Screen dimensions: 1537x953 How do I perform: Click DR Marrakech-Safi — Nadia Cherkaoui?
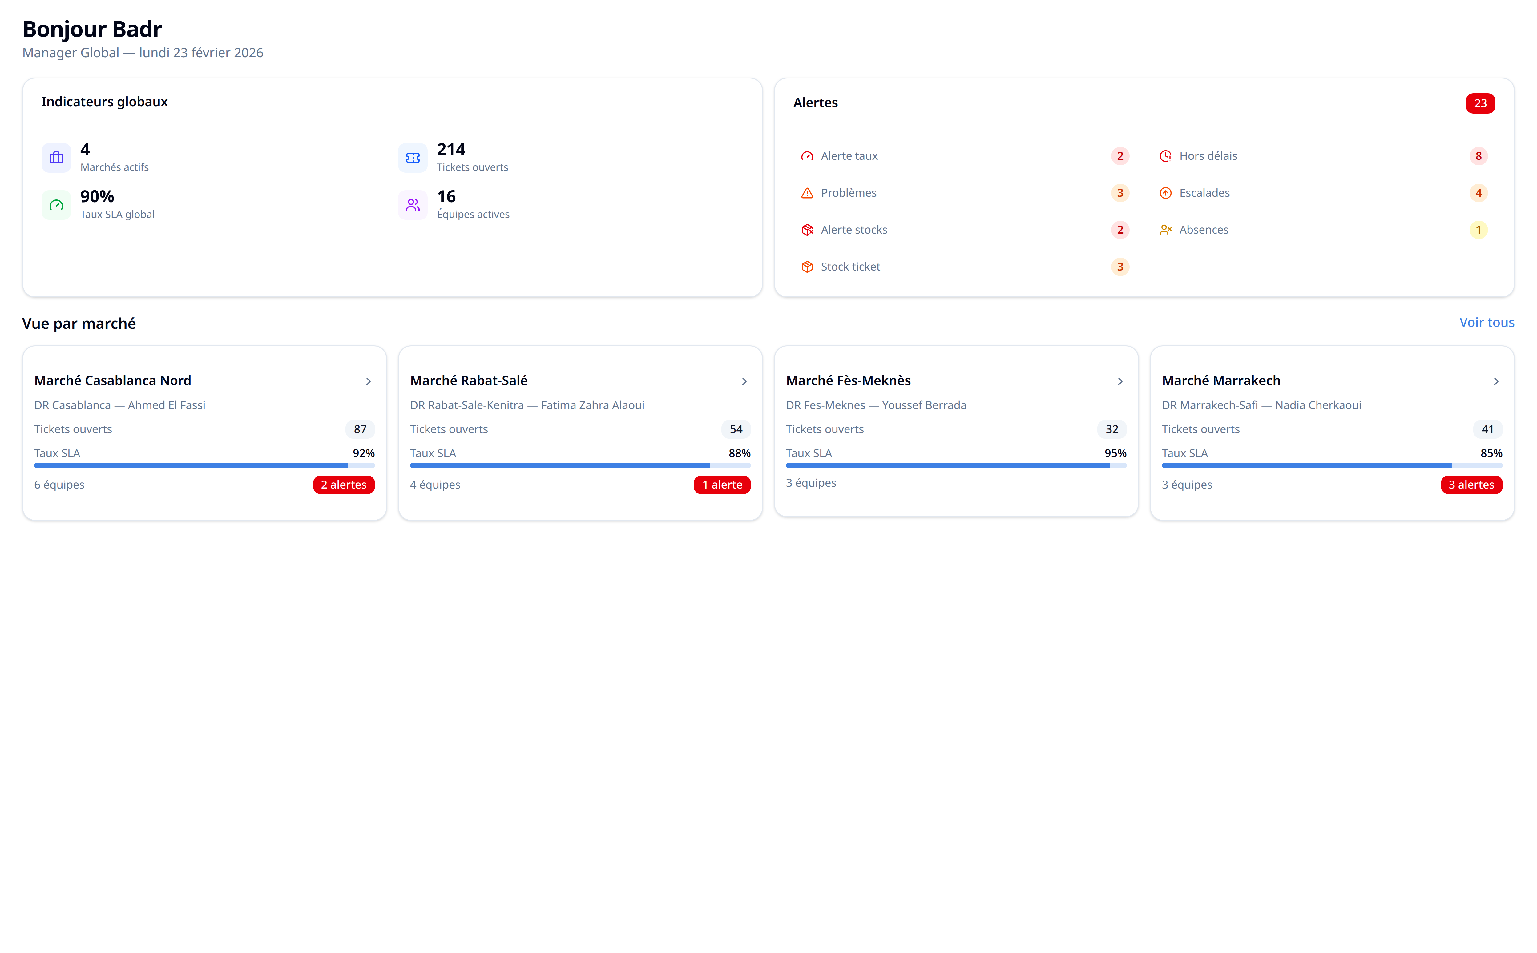1261,405
